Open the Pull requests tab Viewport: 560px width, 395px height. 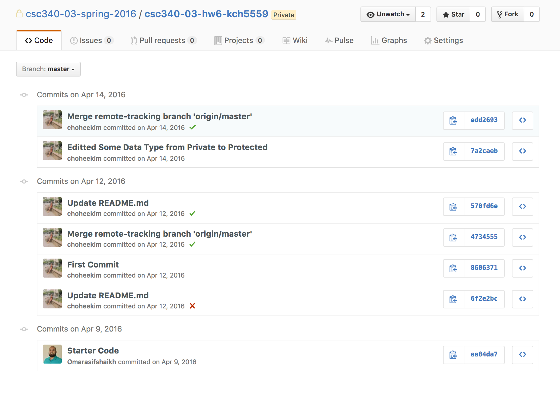point(162,40)
